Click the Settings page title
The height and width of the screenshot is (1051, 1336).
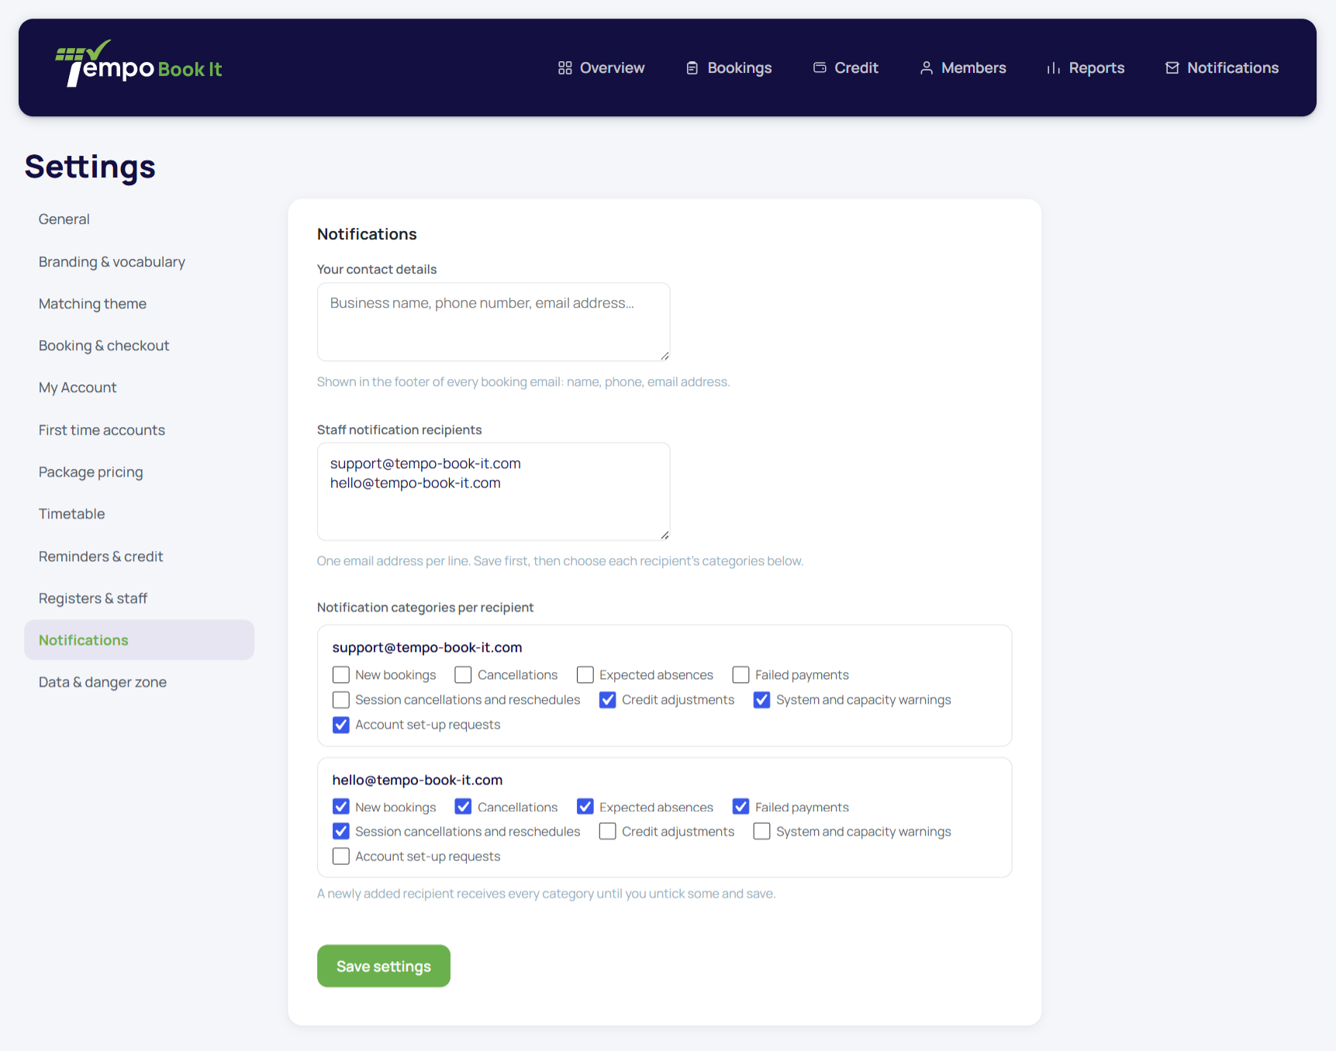tap(90, 167)
